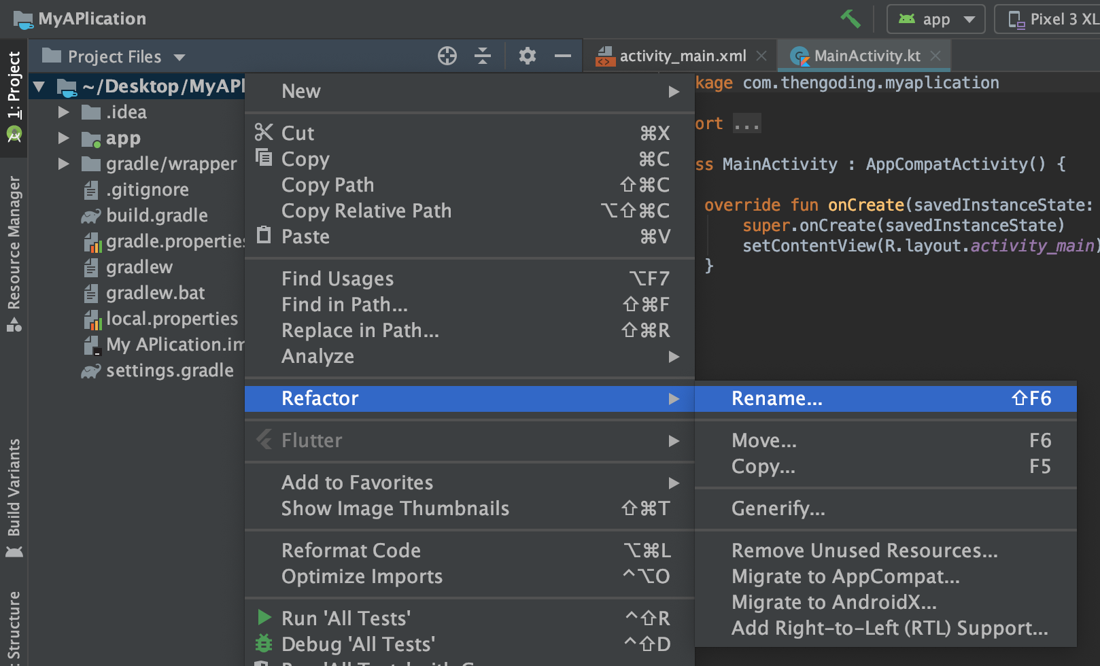The height and width of the screenshot is (666, 1100).
Task: Open the Analyze submenu
Action: (469, 356)
